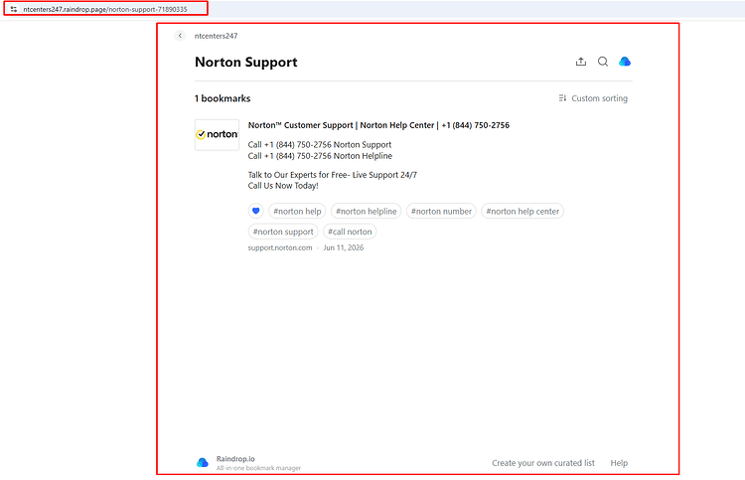Click the Raindrop.io logo in footer

coord(203,462)
